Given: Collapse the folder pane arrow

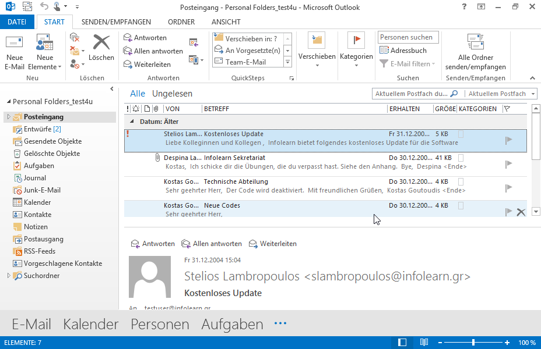Looking at the screenshot, I should click(x=112, y=89).
